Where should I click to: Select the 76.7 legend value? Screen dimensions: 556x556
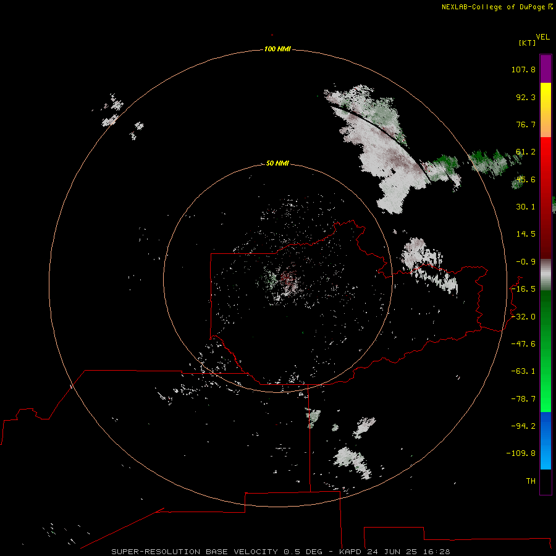coord(526,124)
